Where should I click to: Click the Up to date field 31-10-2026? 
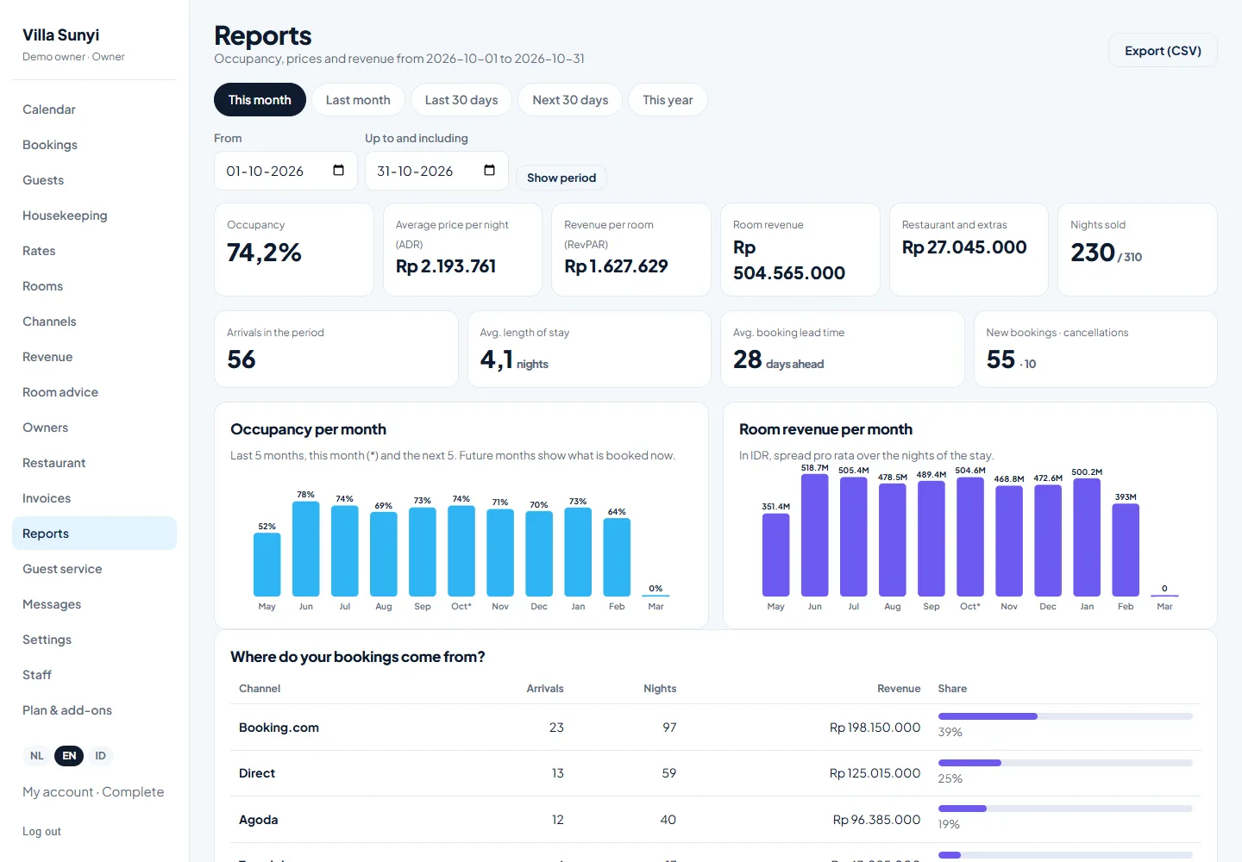pyautogui.click(x=436, y=171)
